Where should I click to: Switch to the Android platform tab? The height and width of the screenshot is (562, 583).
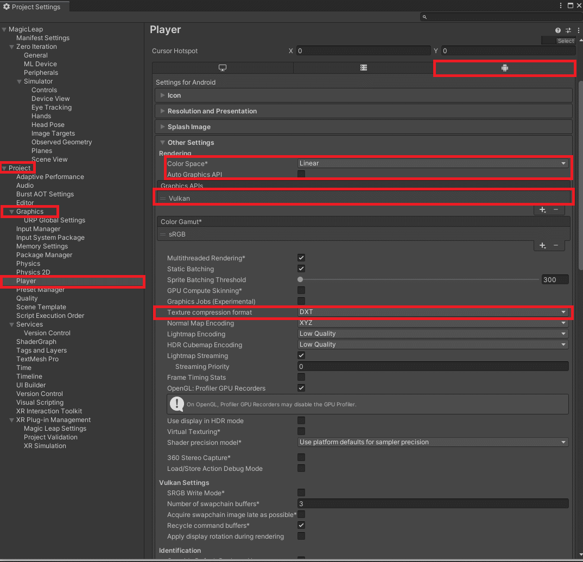[504, 68]
